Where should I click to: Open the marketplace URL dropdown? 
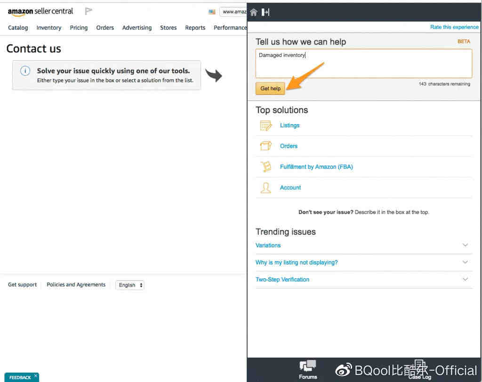(x=233, y=12)
